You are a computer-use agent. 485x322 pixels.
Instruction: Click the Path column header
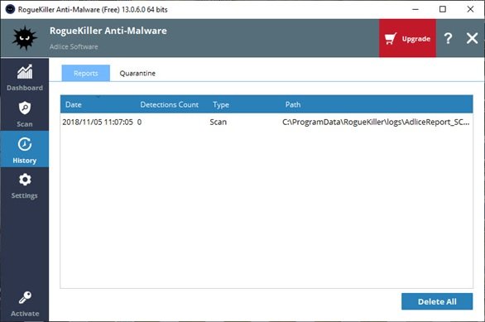(293, 104)
